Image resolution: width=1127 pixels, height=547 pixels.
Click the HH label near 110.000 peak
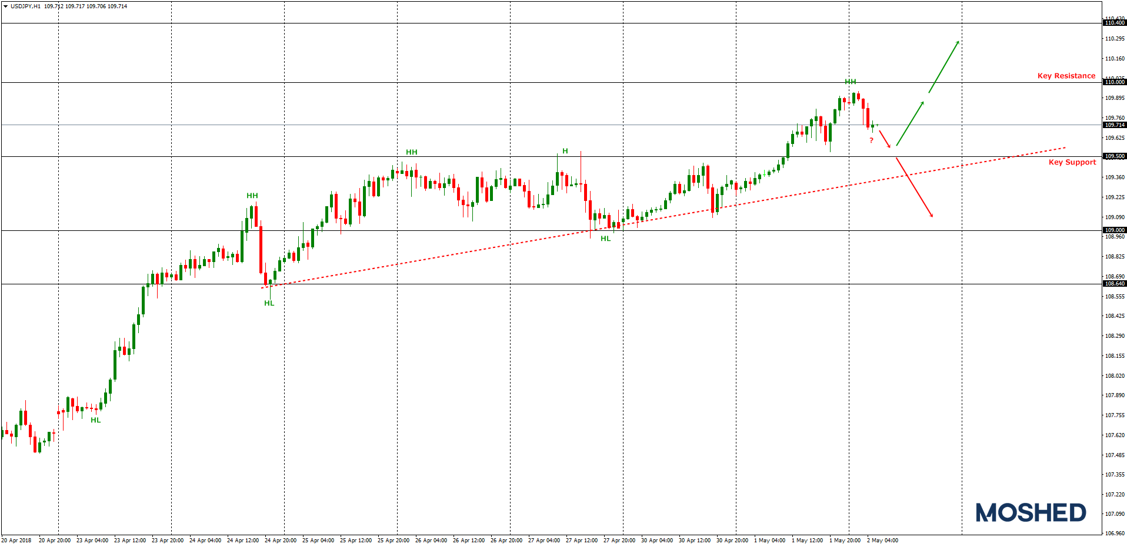tap(850, 82)
